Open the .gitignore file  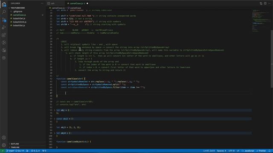pos(18,11)
